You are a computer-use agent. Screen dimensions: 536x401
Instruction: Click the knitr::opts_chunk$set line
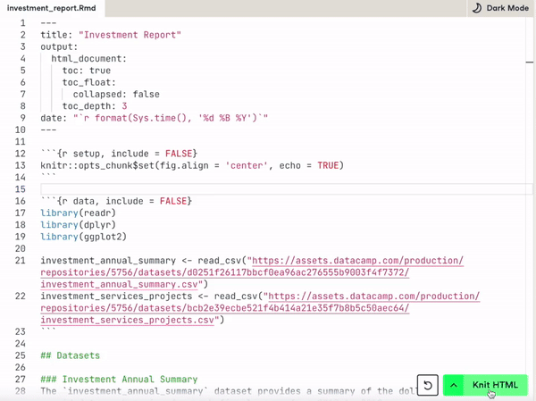click(x=192, y=165)
